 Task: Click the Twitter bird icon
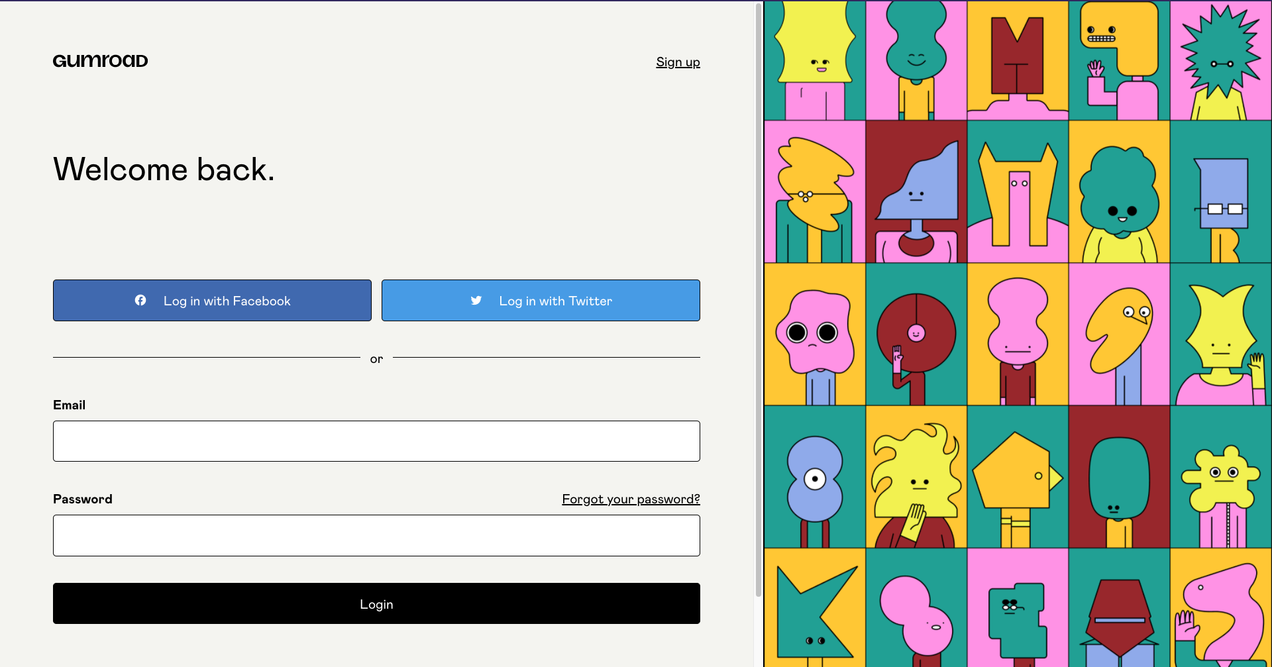[x=476, y=301]
